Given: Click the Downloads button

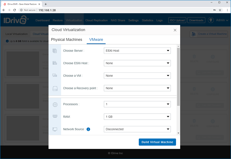Looking at the screenshot, I should coord(196,20).
